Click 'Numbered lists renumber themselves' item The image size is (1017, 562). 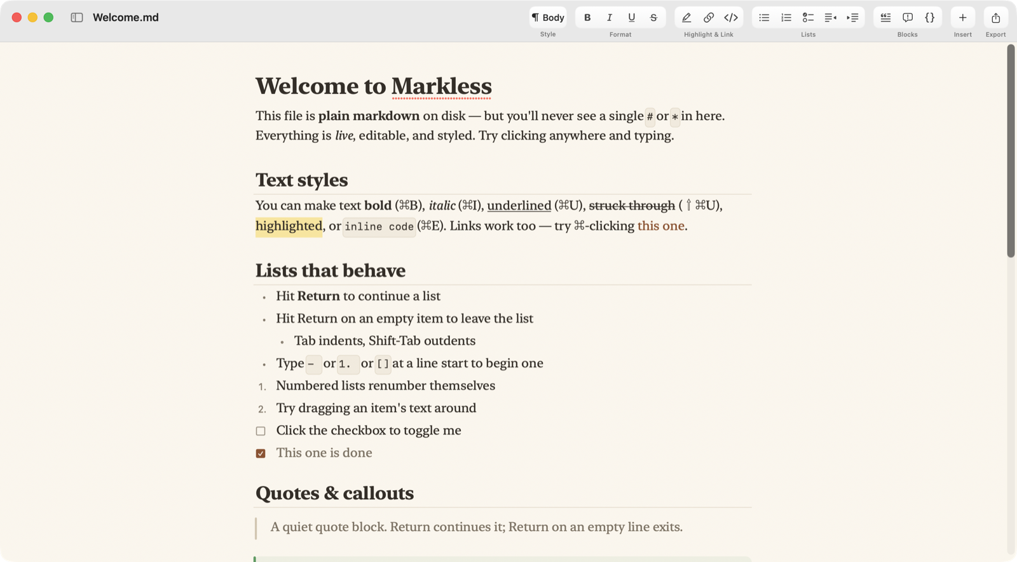385,386
